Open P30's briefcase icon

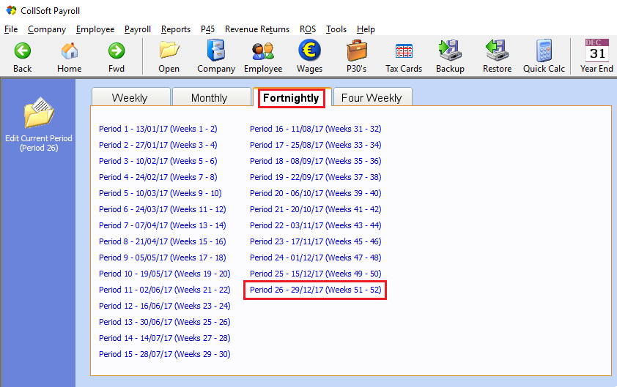[x=357, y=51]
